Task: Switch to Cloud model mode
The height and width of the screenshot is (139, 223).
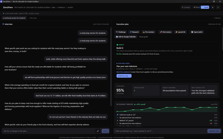Action: [196, 7]
